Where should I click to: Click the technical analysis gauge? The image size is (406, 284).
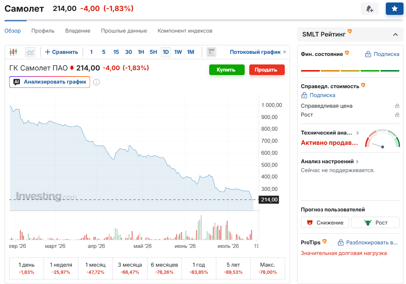click(383, 139)
